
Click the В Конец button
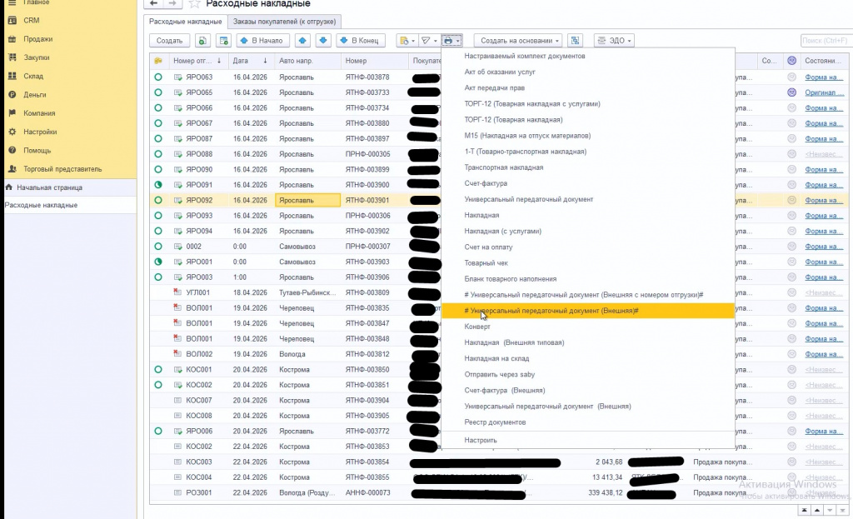[x=360, y=40]
